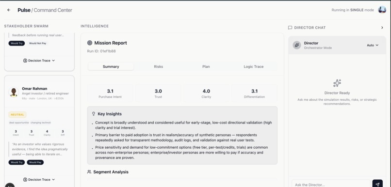Click the Segment Analysis heading text
Viewport: 391px width, 187px height.
tap(111, 172)
